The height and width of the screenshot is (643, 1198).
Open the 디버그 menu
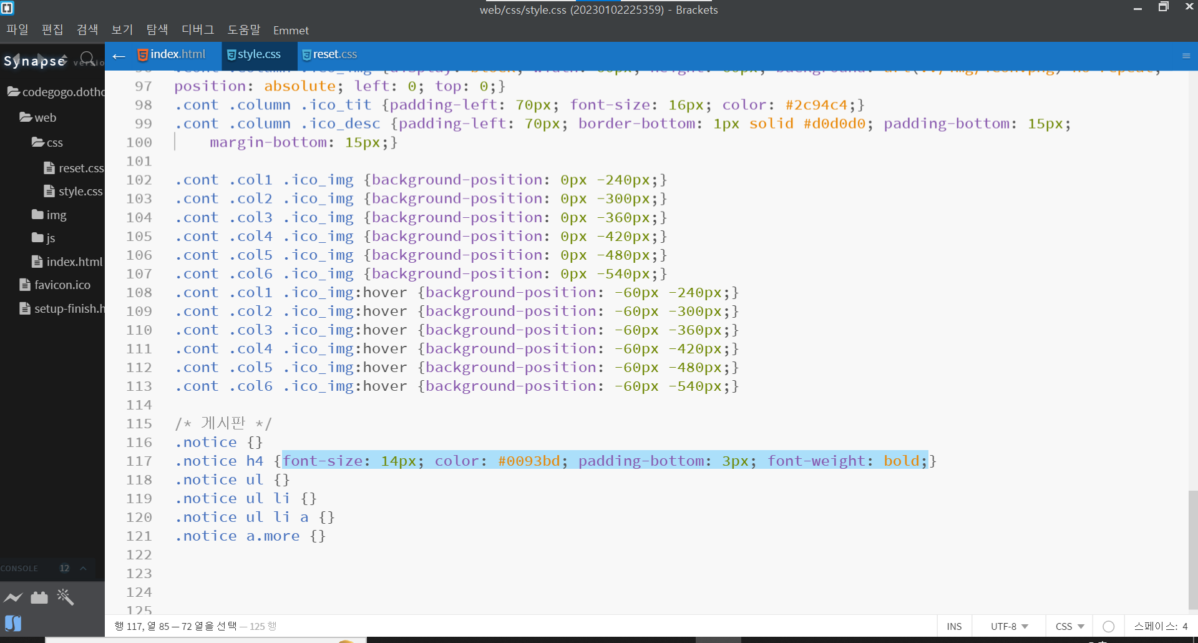(198, 29)
